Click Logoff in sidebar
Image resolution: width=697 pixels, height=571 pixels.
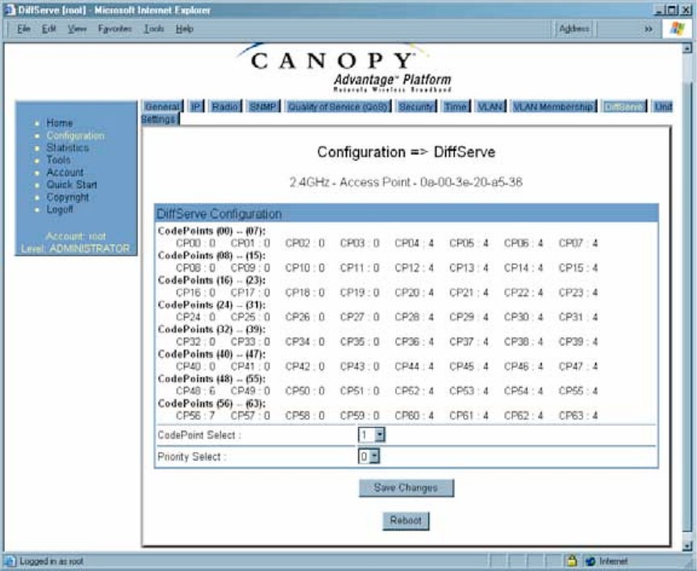tap(60, 209)
